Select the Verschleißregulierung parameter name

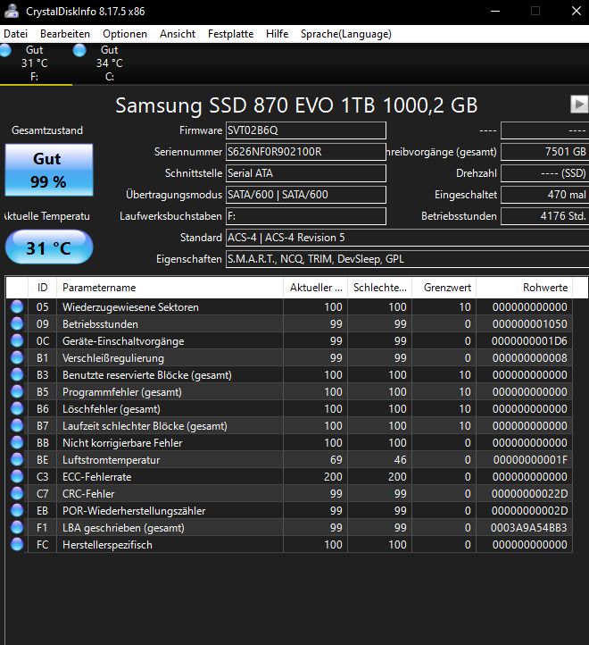tap(113, 358)
